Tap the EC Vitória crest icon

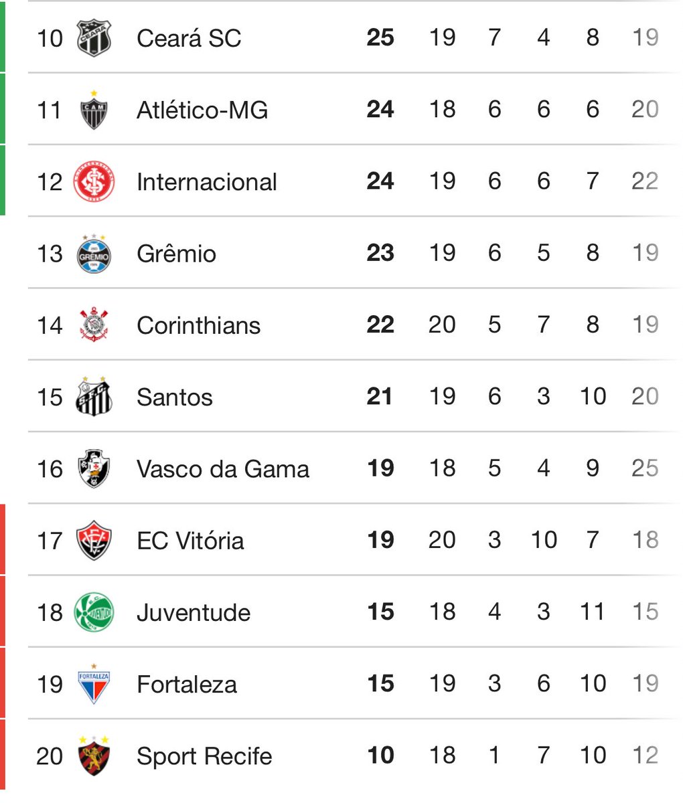[x=93, y=541]
